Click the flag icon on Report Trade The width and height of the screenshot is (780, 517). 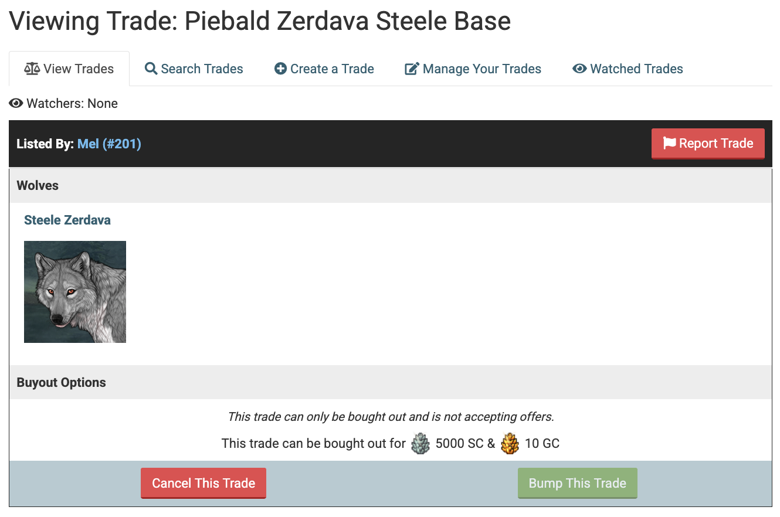pos(669,143)
